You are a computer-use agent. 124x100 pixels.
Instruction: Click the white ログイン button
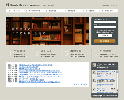point(105,36)
